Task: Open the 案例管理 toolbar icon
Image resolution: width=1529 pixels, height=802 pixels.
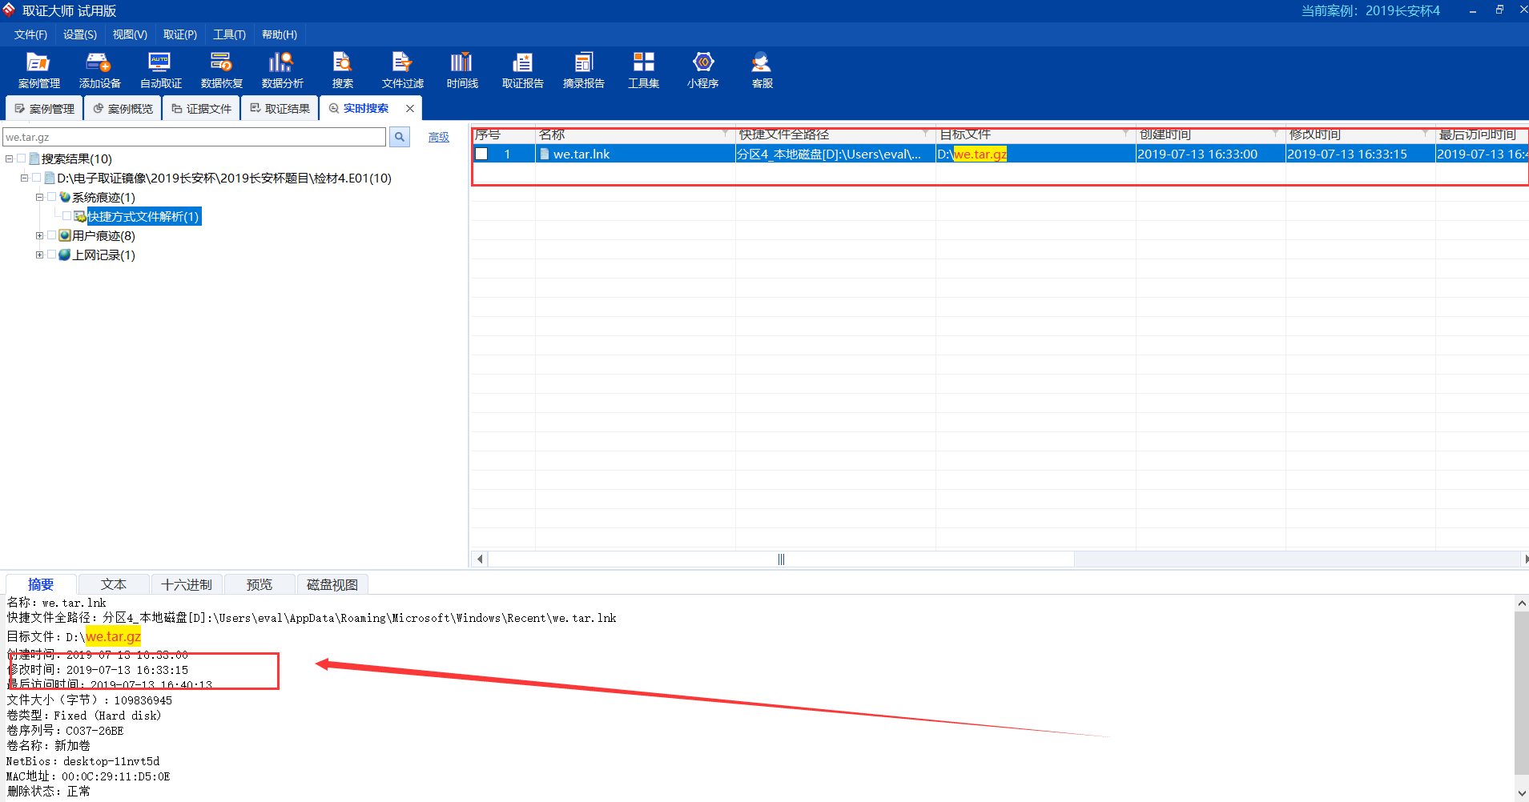Action: click(38, 70)
